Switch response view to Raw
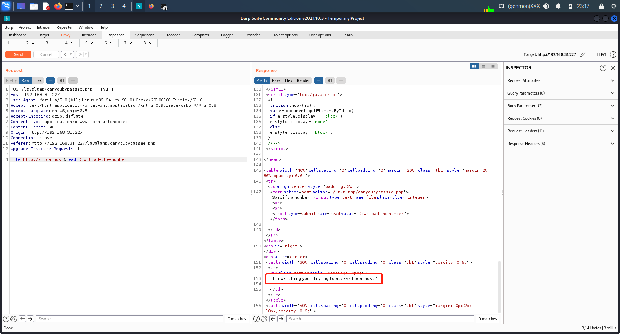Viewport: 620px width, 334px height. (x=276, y=80)
